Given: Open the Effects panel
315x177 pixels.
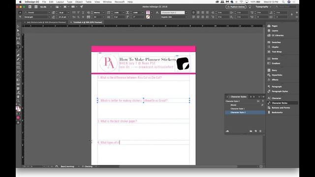Looking at the screenshot, I should point(275,80).
